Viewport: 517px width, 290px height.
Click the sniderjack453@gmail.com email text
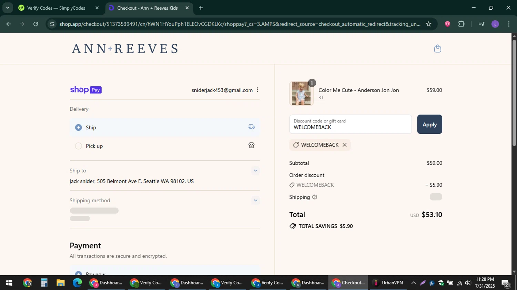[x=222, y=90]
